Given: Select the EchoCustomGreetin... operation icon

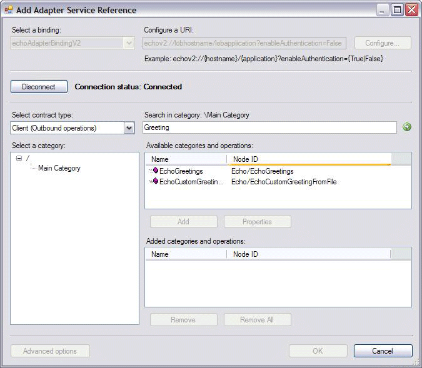Looking at the screenshot, I should point(155,181).
